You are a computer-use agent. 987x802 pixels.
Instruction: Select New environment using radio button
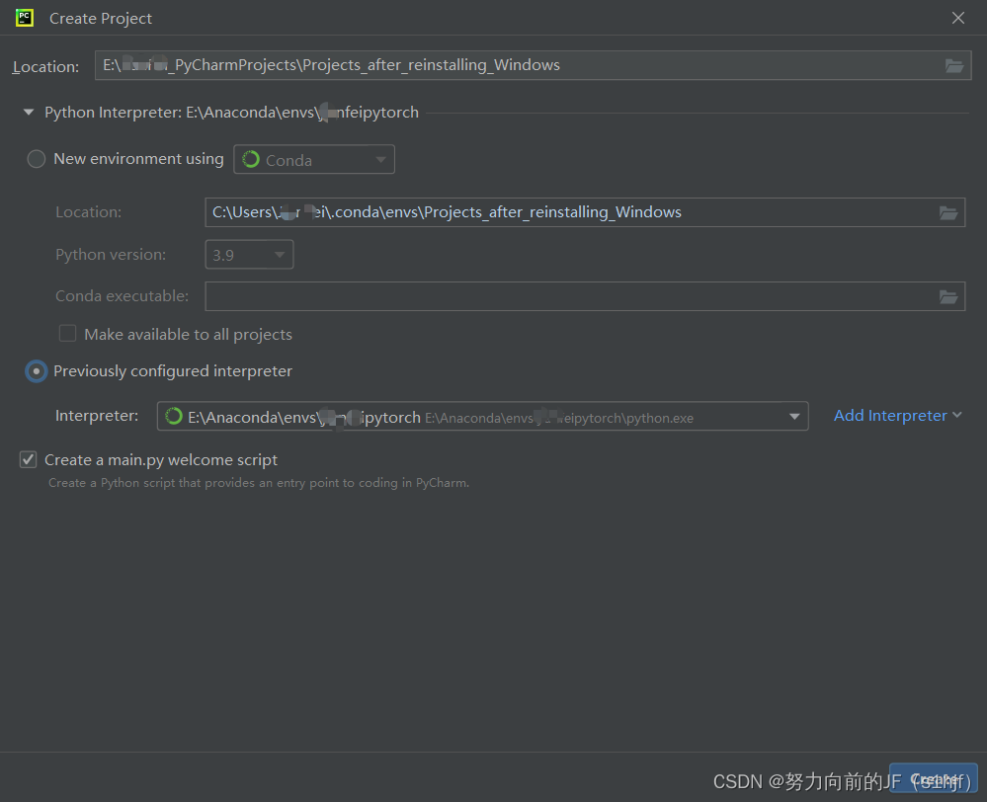pyautogui.click(x=37, y=159)
